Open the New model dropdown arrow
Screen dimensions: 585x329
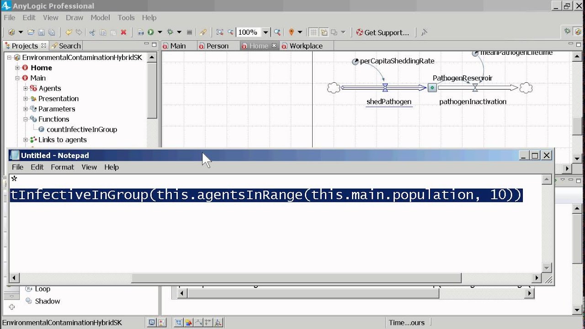(x=21, y=32)
